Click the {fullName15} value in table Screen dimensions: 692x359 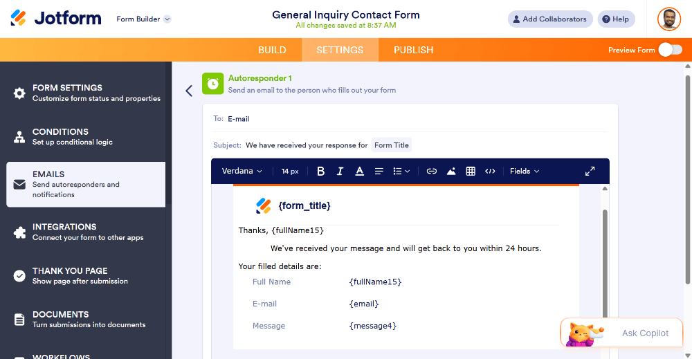[x=375, y=282]
